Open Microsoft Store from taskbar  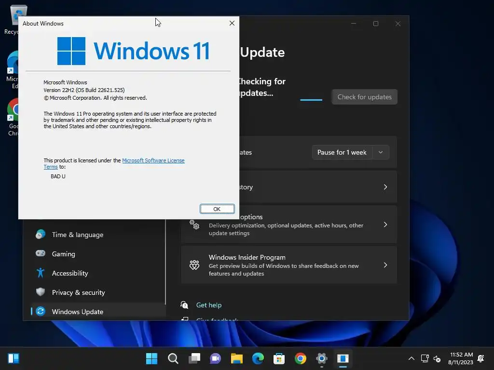[x=279, y=358]
